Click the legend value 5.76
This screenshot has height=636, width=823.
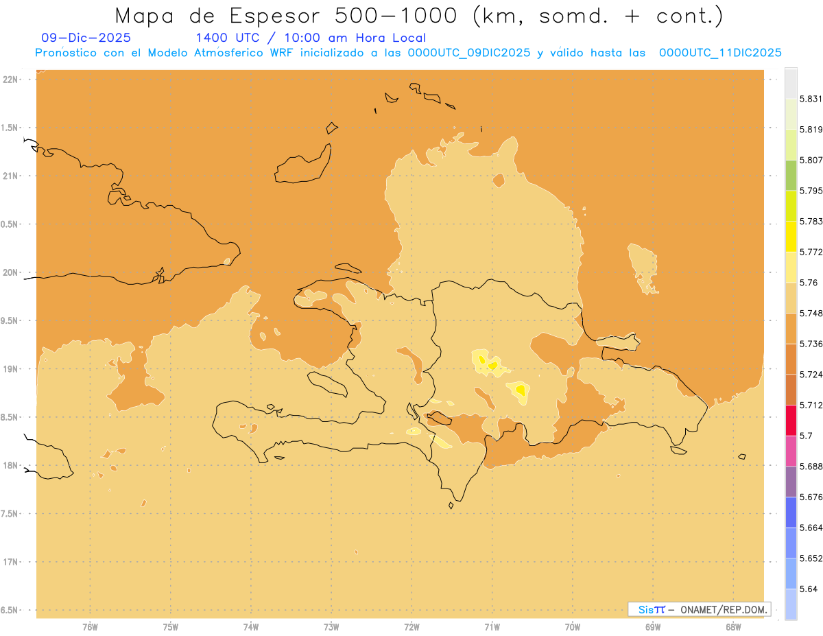click(809, 283)
